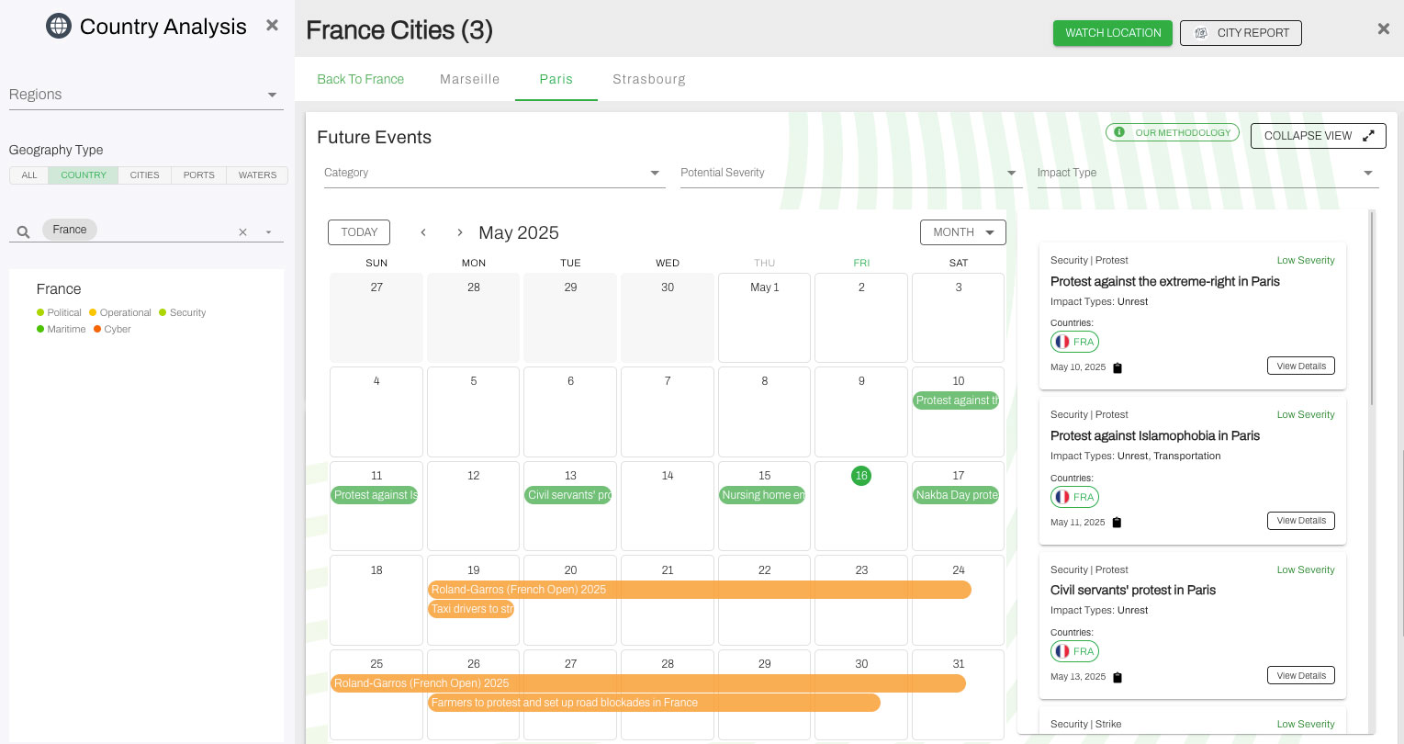Select the CITIES geography type toggle
The height and width of the screenshot is (744, 1404).
pos(144,175)
